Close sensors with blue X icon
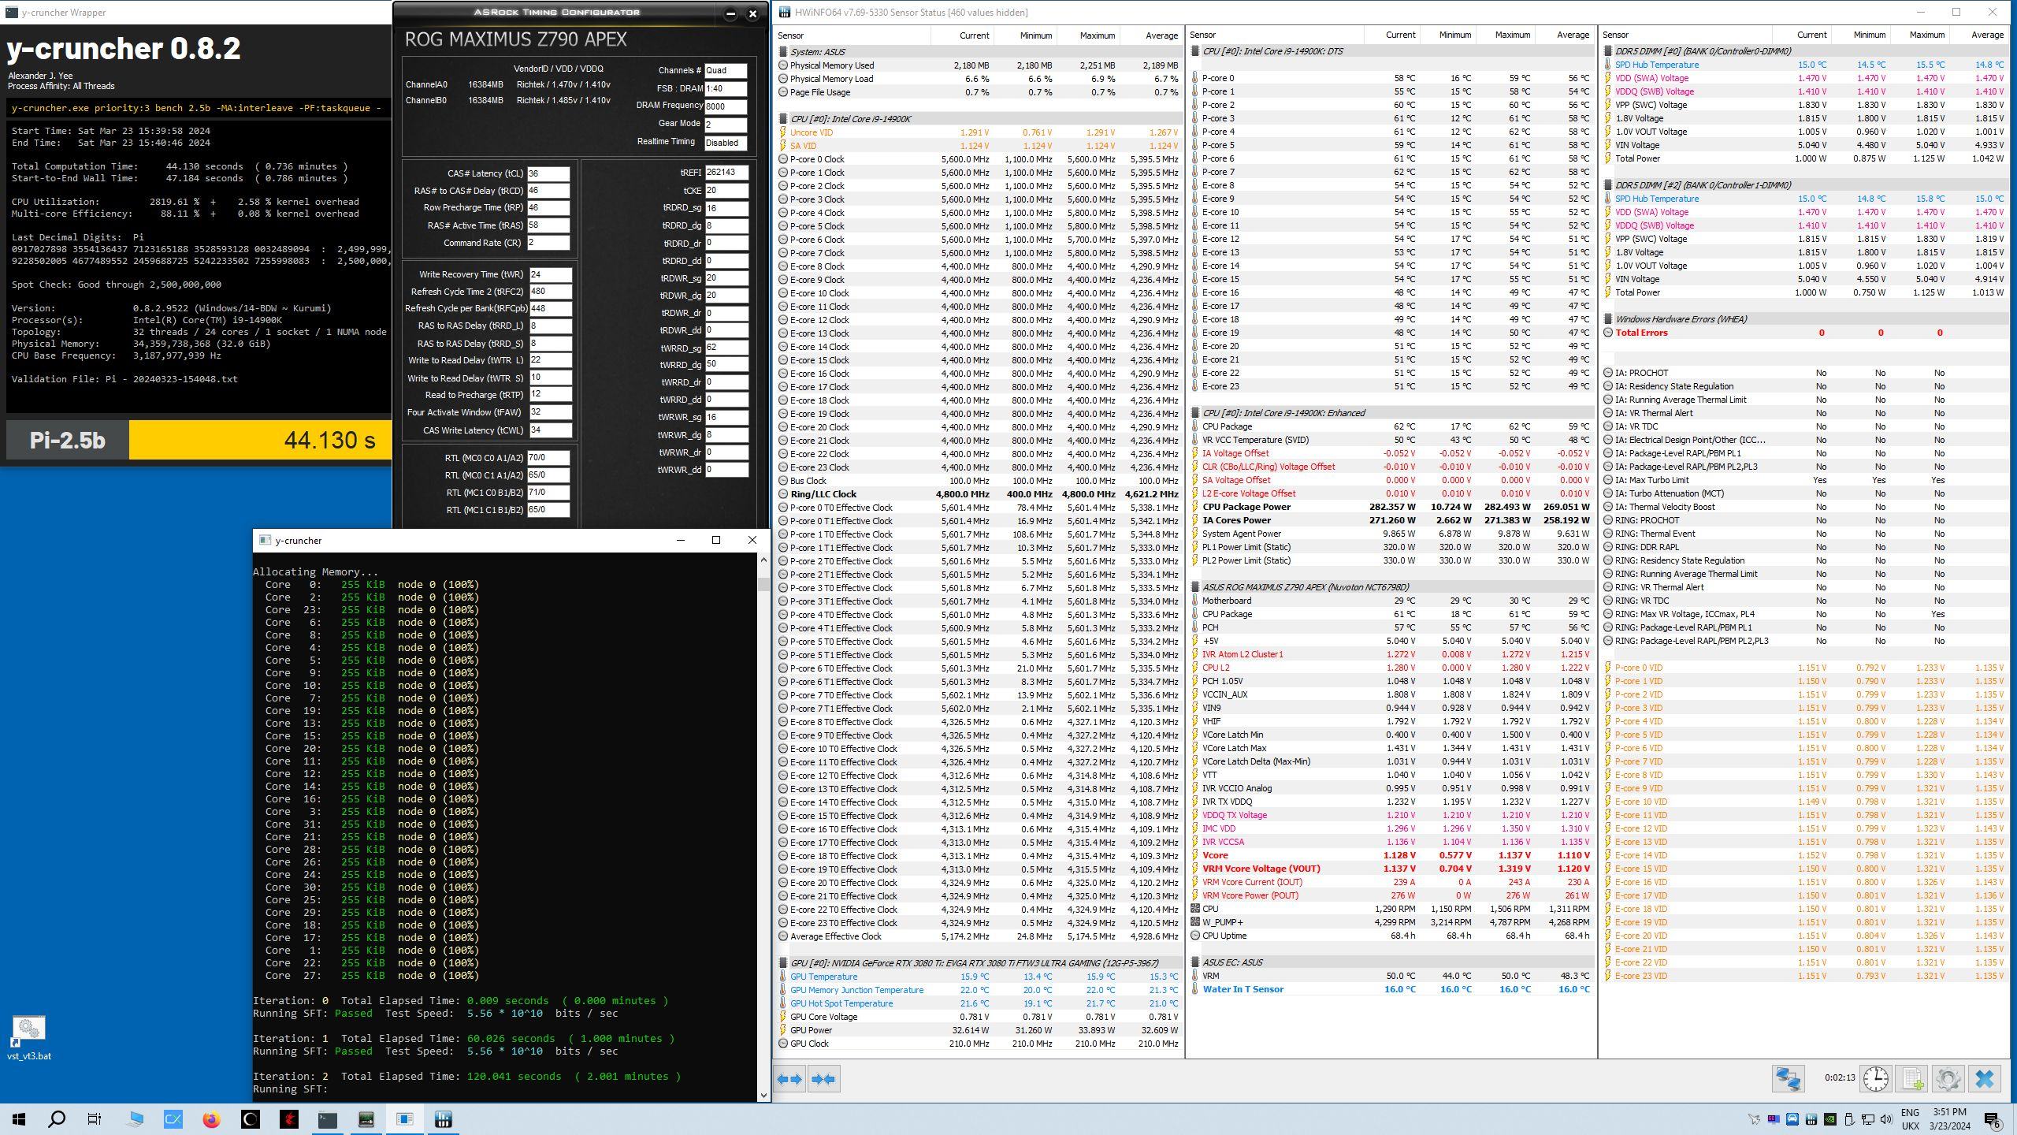This screenshot has height=1135, width=2017. pos(1984,1078)
